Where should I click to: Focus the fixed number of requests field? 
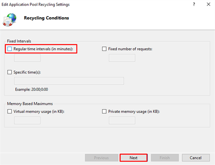coord(122,58)
